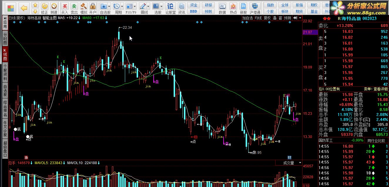Click the 板块 button
Viewport: 389px width, 187px height.
pyautogui.click(x=285, y=11)
